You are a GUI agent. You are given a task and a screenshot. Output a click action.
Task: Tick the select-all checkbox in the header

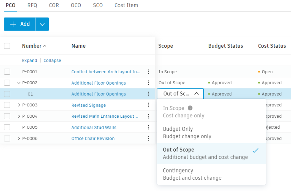coord(7,46)
